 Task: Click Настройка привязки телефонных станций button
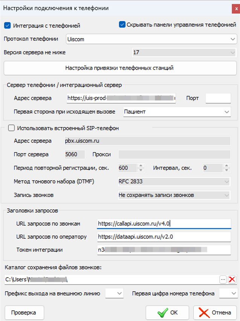(x=120, y=68)
